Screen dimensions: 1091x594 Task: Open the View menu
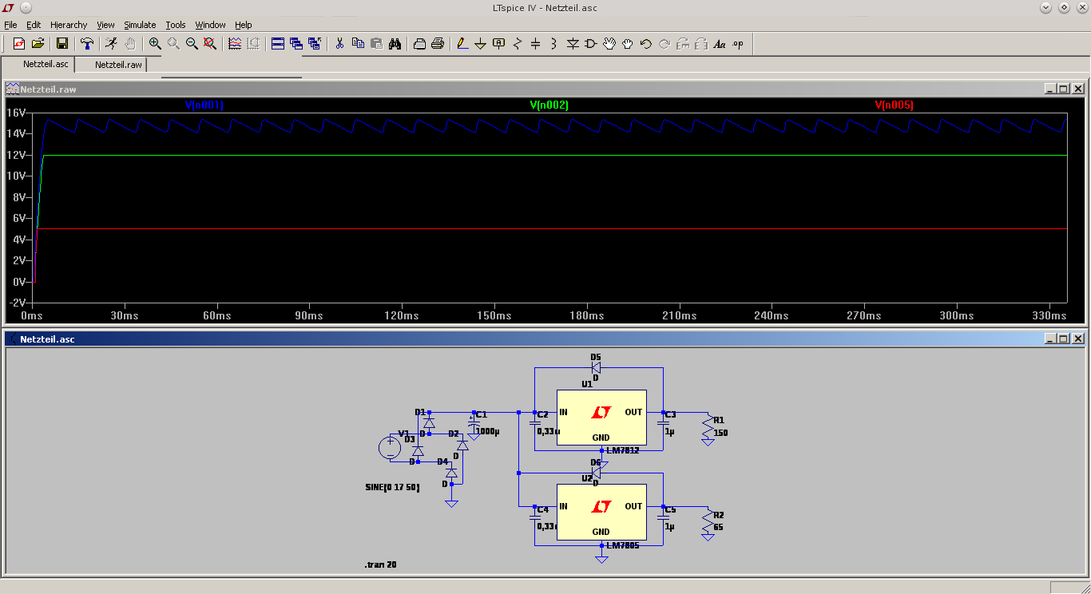(106, 25)
